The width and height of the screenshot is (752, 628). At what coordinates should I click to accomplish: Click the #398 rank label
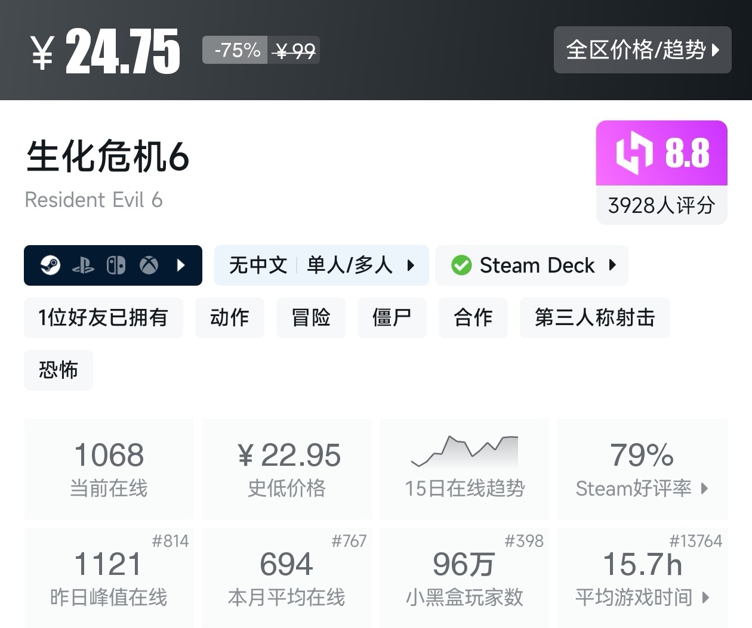coord(524,541)
